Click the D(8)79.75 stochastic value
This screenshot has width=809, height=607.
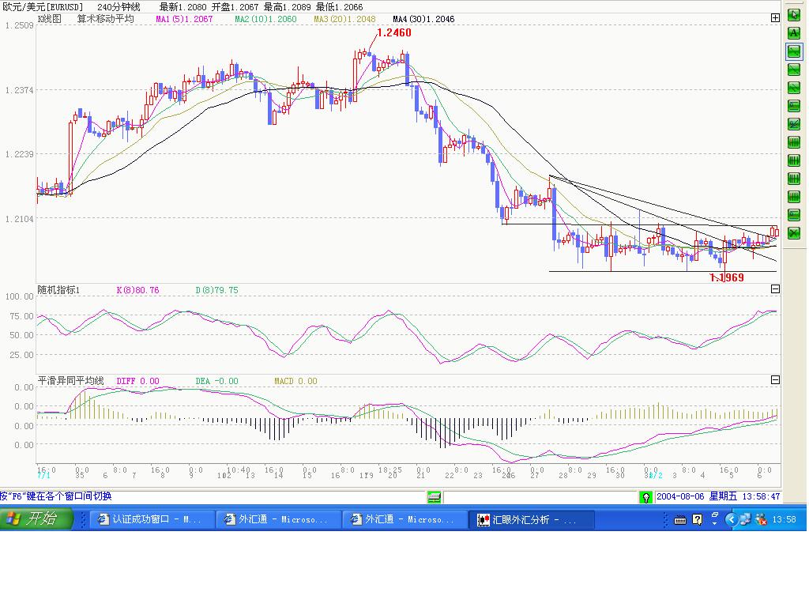[x=216, y=290]
